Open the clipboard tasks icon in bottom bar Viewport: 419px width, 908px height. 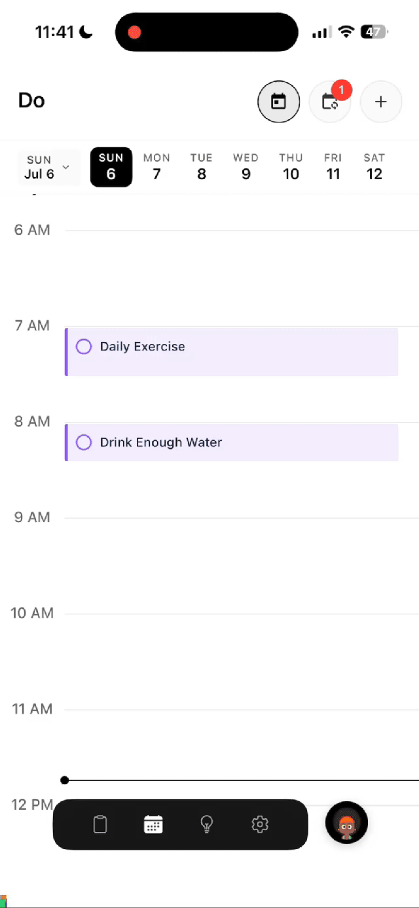100,824
